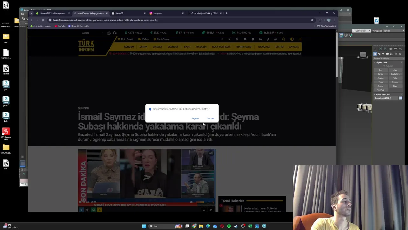Select Shapes category in 3ds Max
408x230 pixels.
pyautogui.click(x=379, y=54)
